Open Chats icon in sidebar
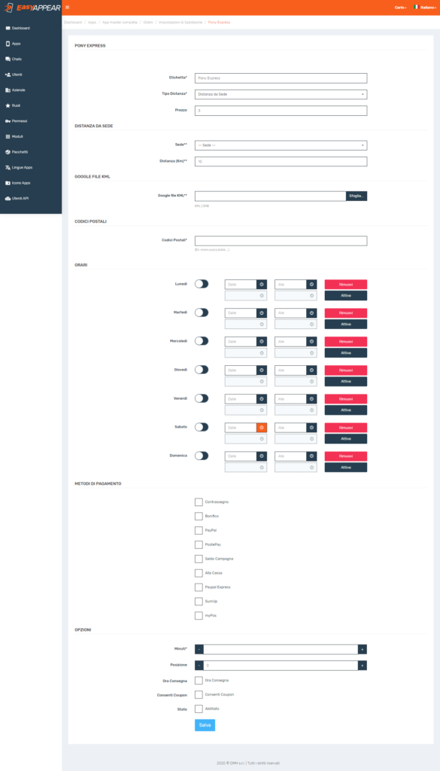This screenshot has height=771, width=440. tap(8, 59)
